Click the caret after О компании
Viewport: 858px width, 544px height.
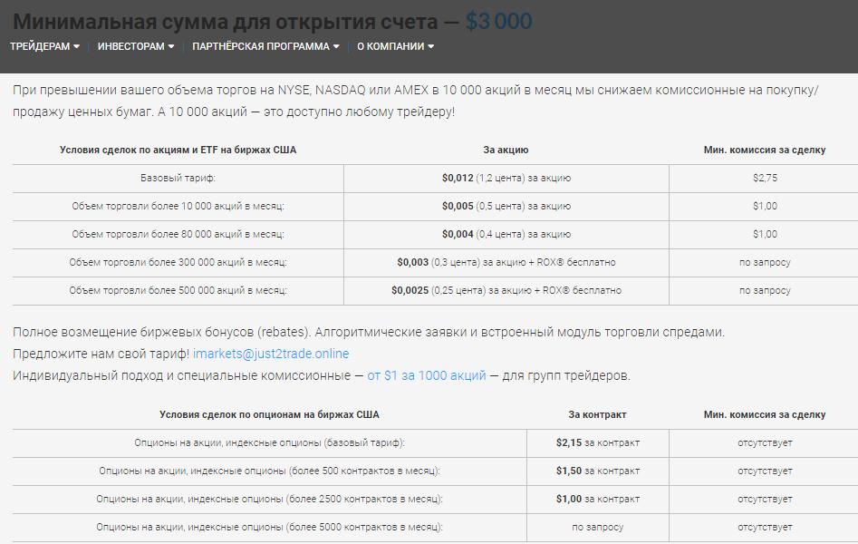430,47
